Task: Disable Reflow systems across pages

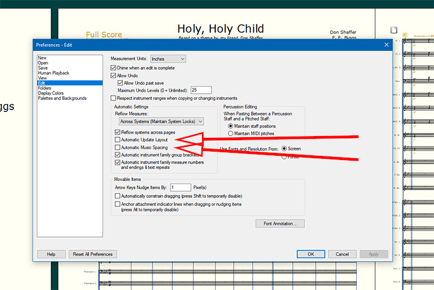Action: (118, 132)
